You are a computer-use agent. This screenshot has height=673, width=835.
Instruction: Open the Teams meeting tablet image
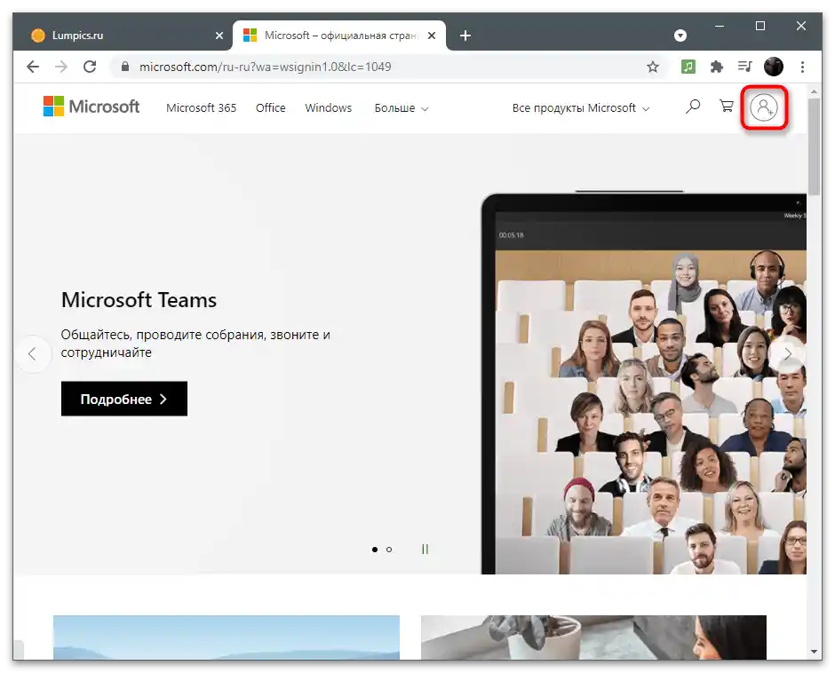(x=644, y=384)
